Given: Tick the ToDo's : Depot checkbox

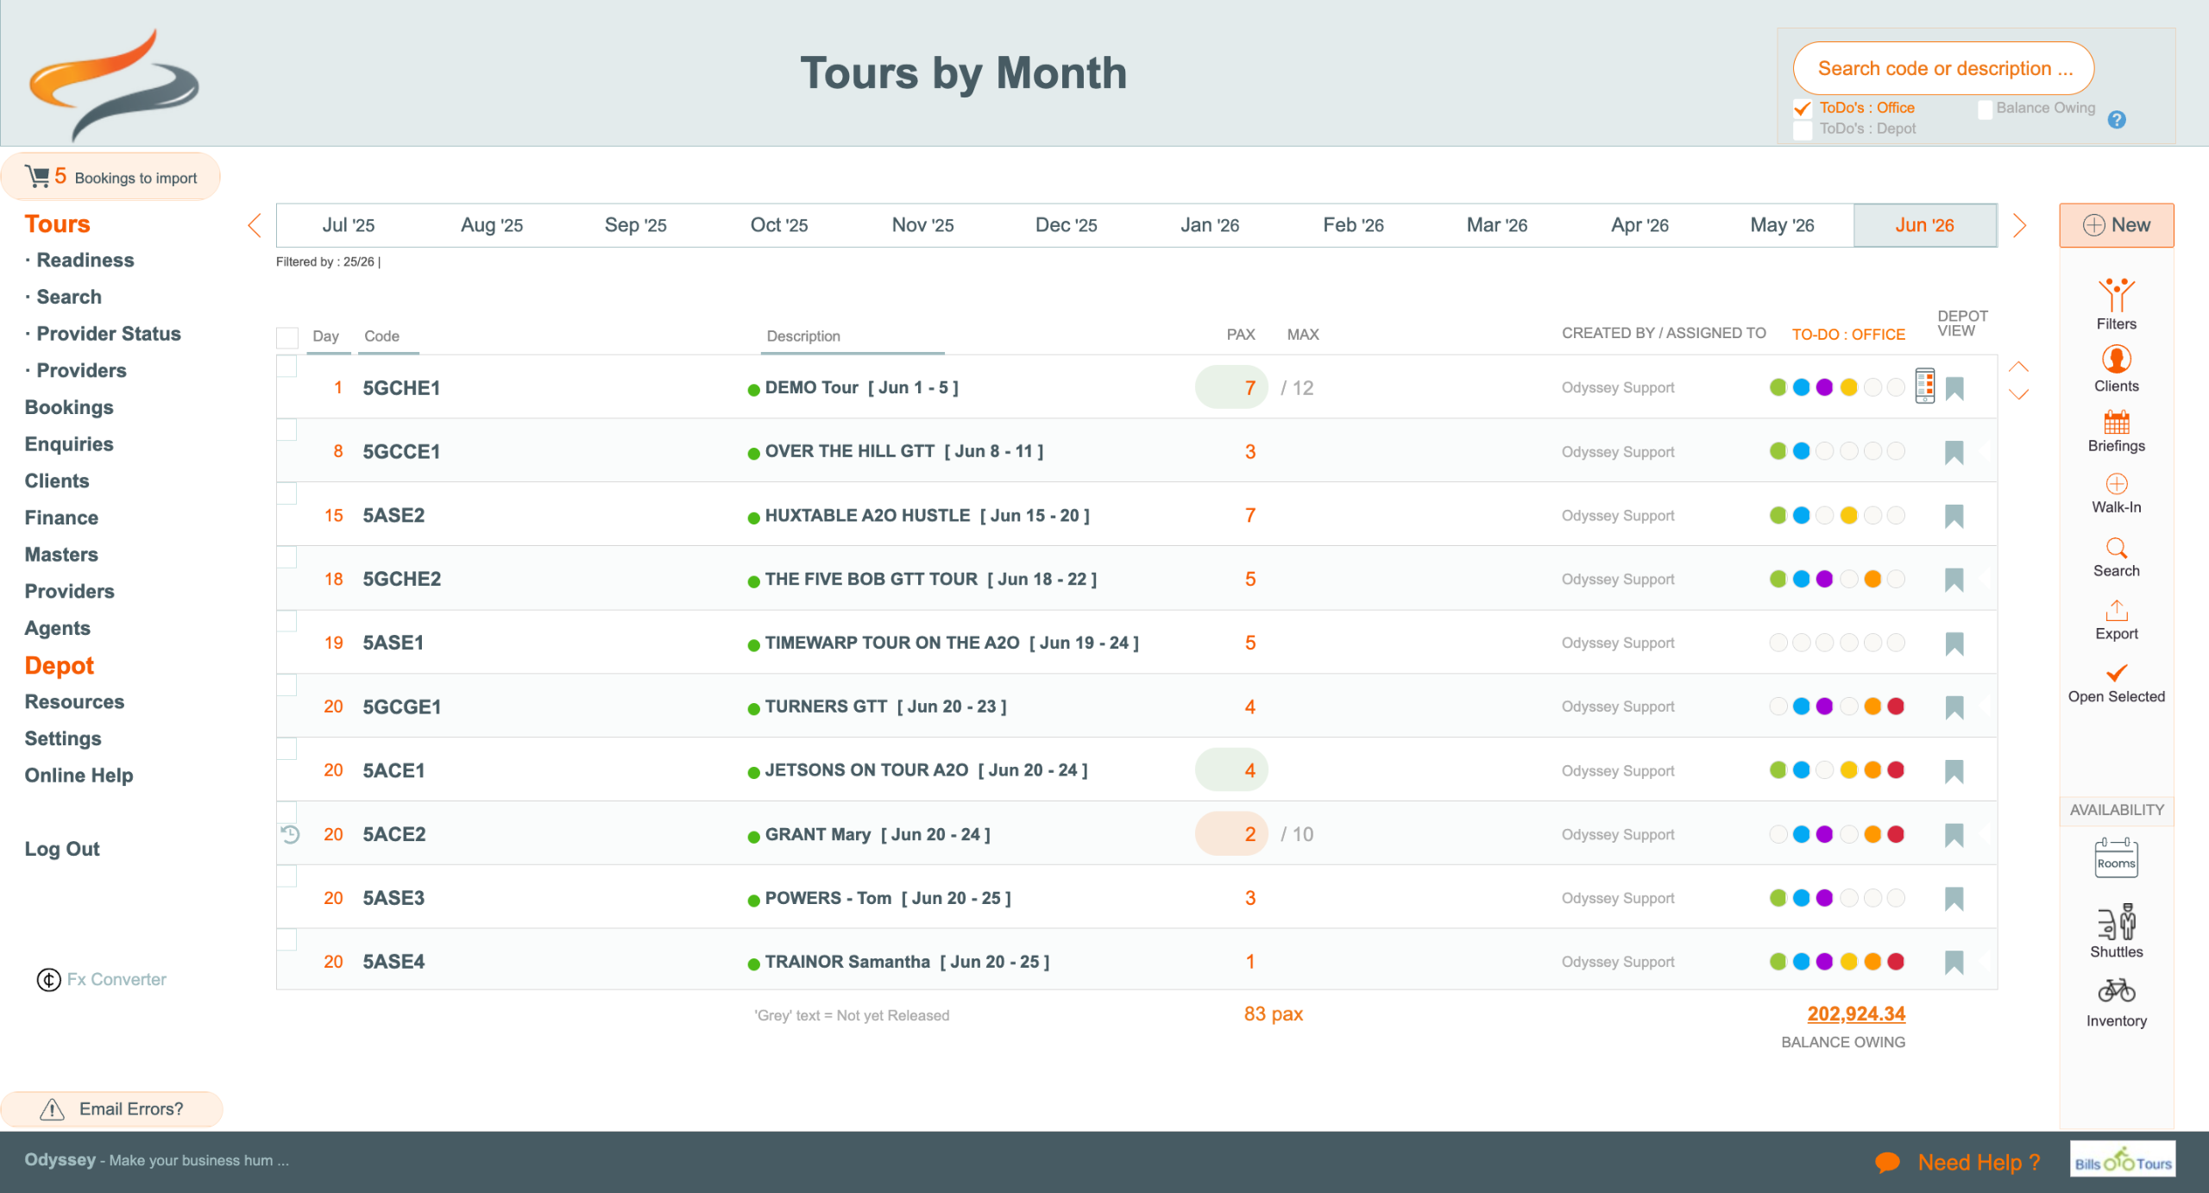Looking at the screenshot, I should point(1803,129).
